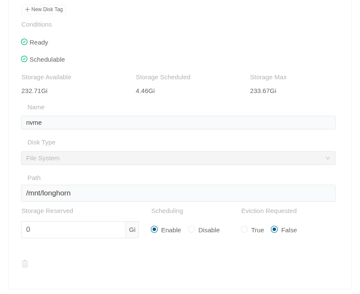360x294 pixels.
Task: Set Eviction Requested to True
Action: coord(244,230)
